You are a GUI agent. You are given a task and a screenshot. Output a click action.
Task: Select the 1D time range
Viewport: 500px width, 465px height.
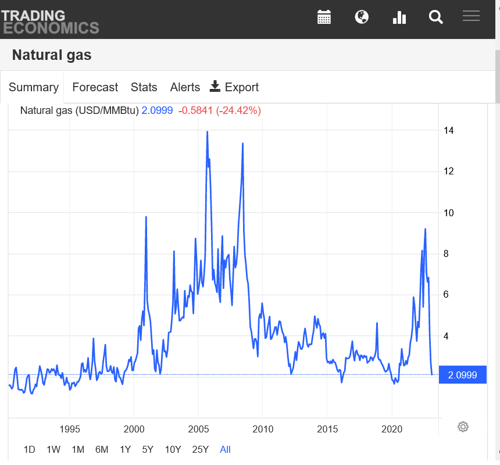point(30,449)
